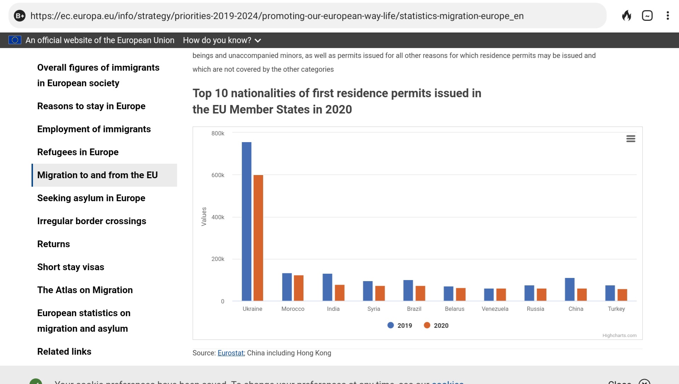Viewport: 679px width, 384px height.
Task: Click Brazil's blue 2019 bar
Action: click(408, 290)
